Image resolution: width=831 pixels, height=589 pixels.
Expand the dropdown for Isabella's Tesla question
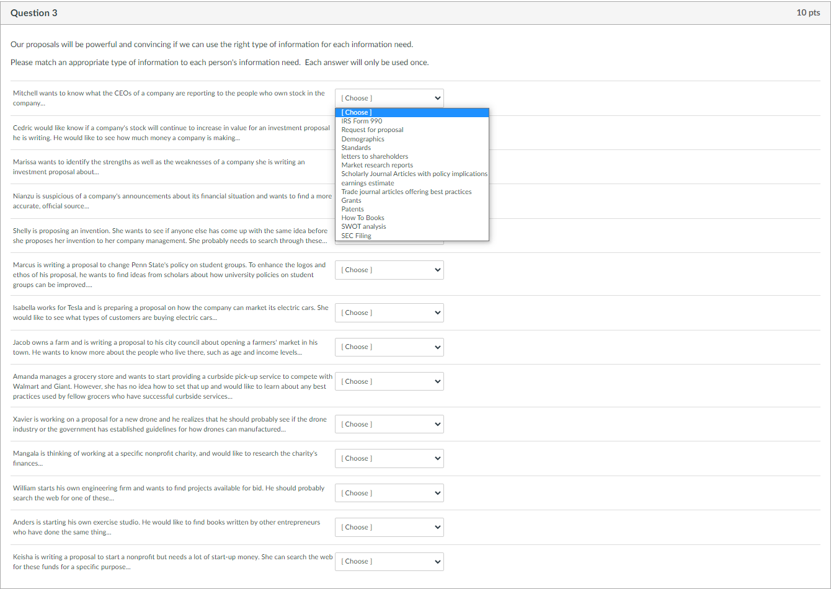coord(389,312)
